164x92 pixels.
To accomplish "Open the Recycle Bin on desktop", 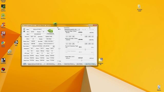I will pyautogui.click(x=159, y=88).
